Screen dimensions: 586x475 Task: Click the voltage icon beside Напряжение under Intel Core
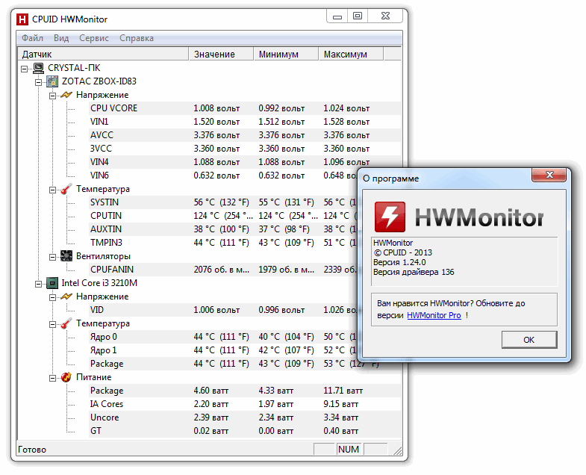[x=66, y=297]
